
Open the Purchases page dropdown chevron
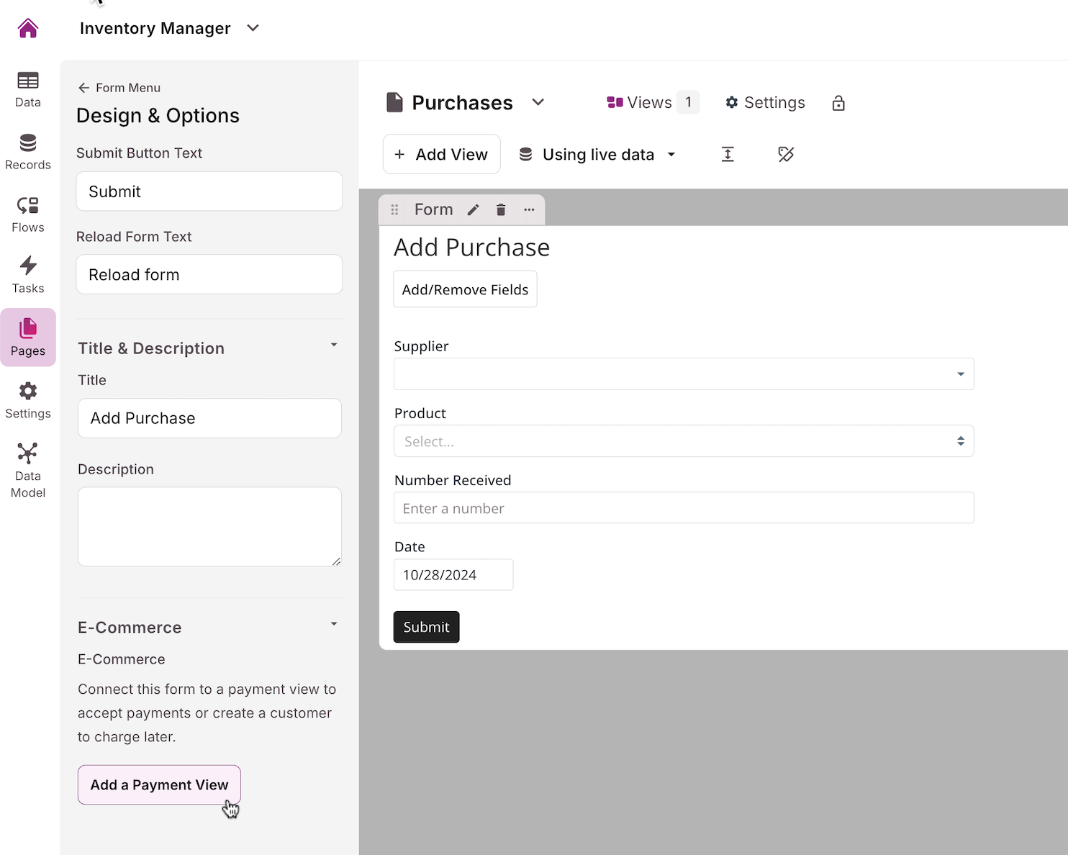click(538, 102)
